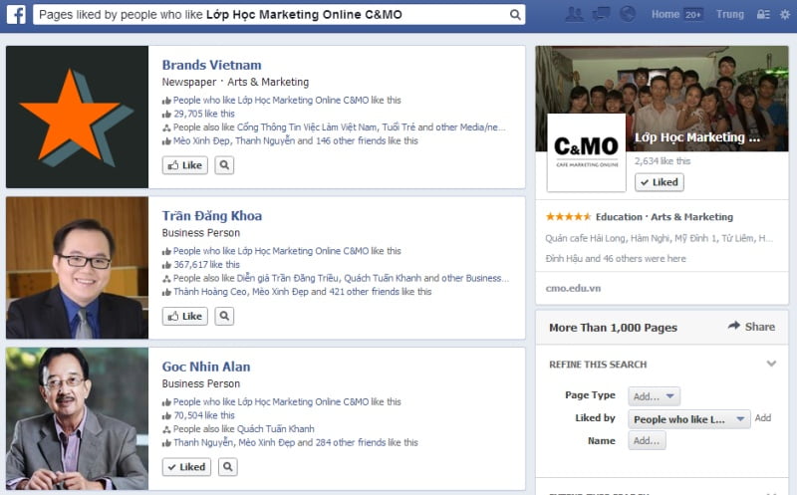797x495 pixels.
Task: Like the Brands Vietnam page
Action: [x=185, y=165]
